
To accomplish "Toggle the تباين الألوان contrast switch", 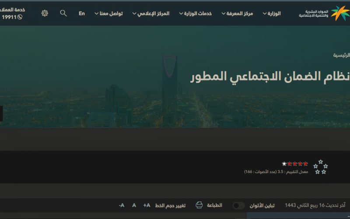I will [x=238, y=205].
